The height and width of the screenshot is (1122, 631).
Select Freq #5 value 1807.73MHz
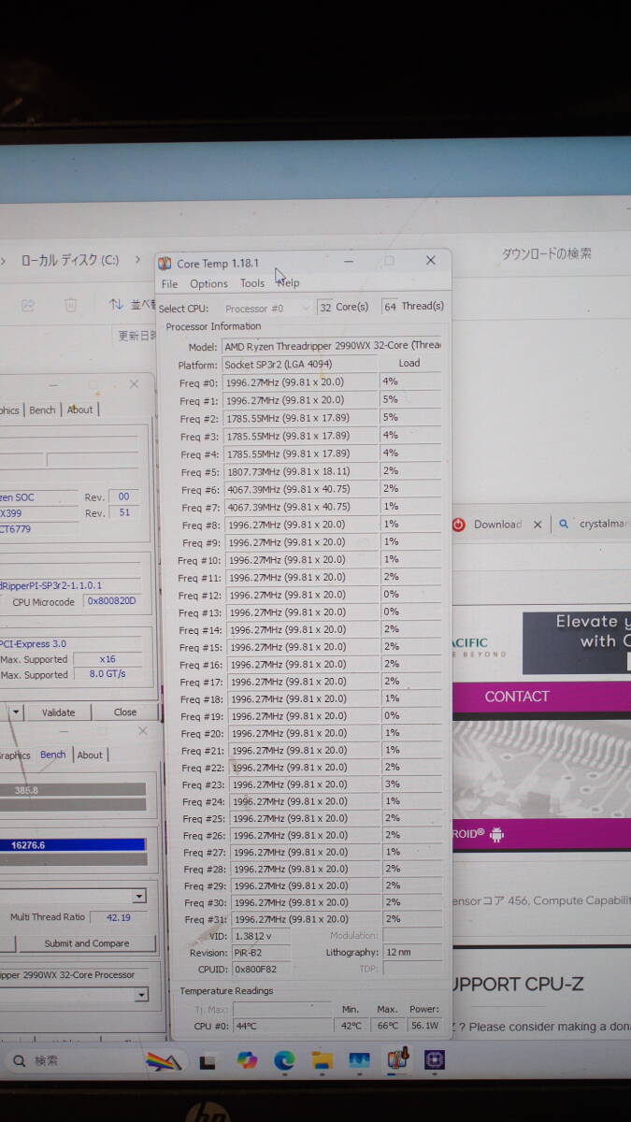coord(301,472)
